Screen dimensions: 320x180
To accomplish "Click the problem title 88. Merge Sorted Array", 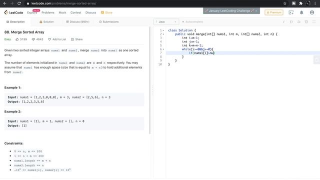I will (24, 32).
